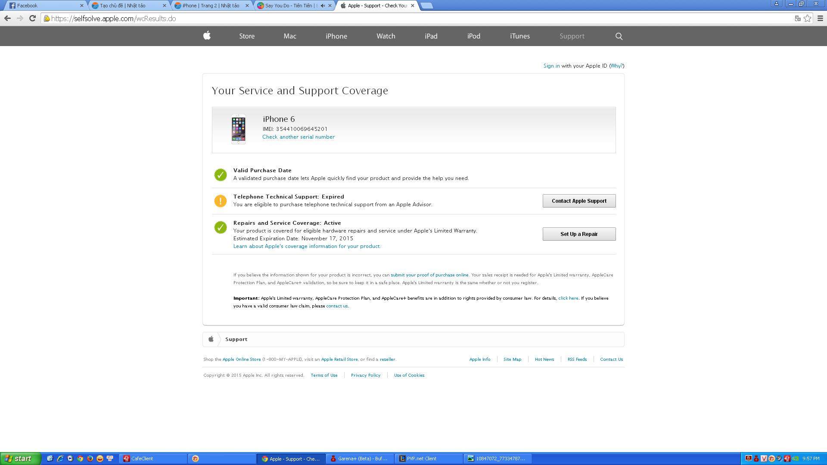Open the search magnifier icon
Viewport: 827px width, 465px height.
click(x=619, y=36)
